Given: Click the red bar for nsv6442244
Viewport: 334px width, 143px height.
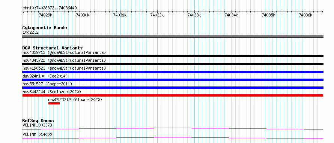Looking at the screenshot, I should pyautogui.click(x=173, y=95).
